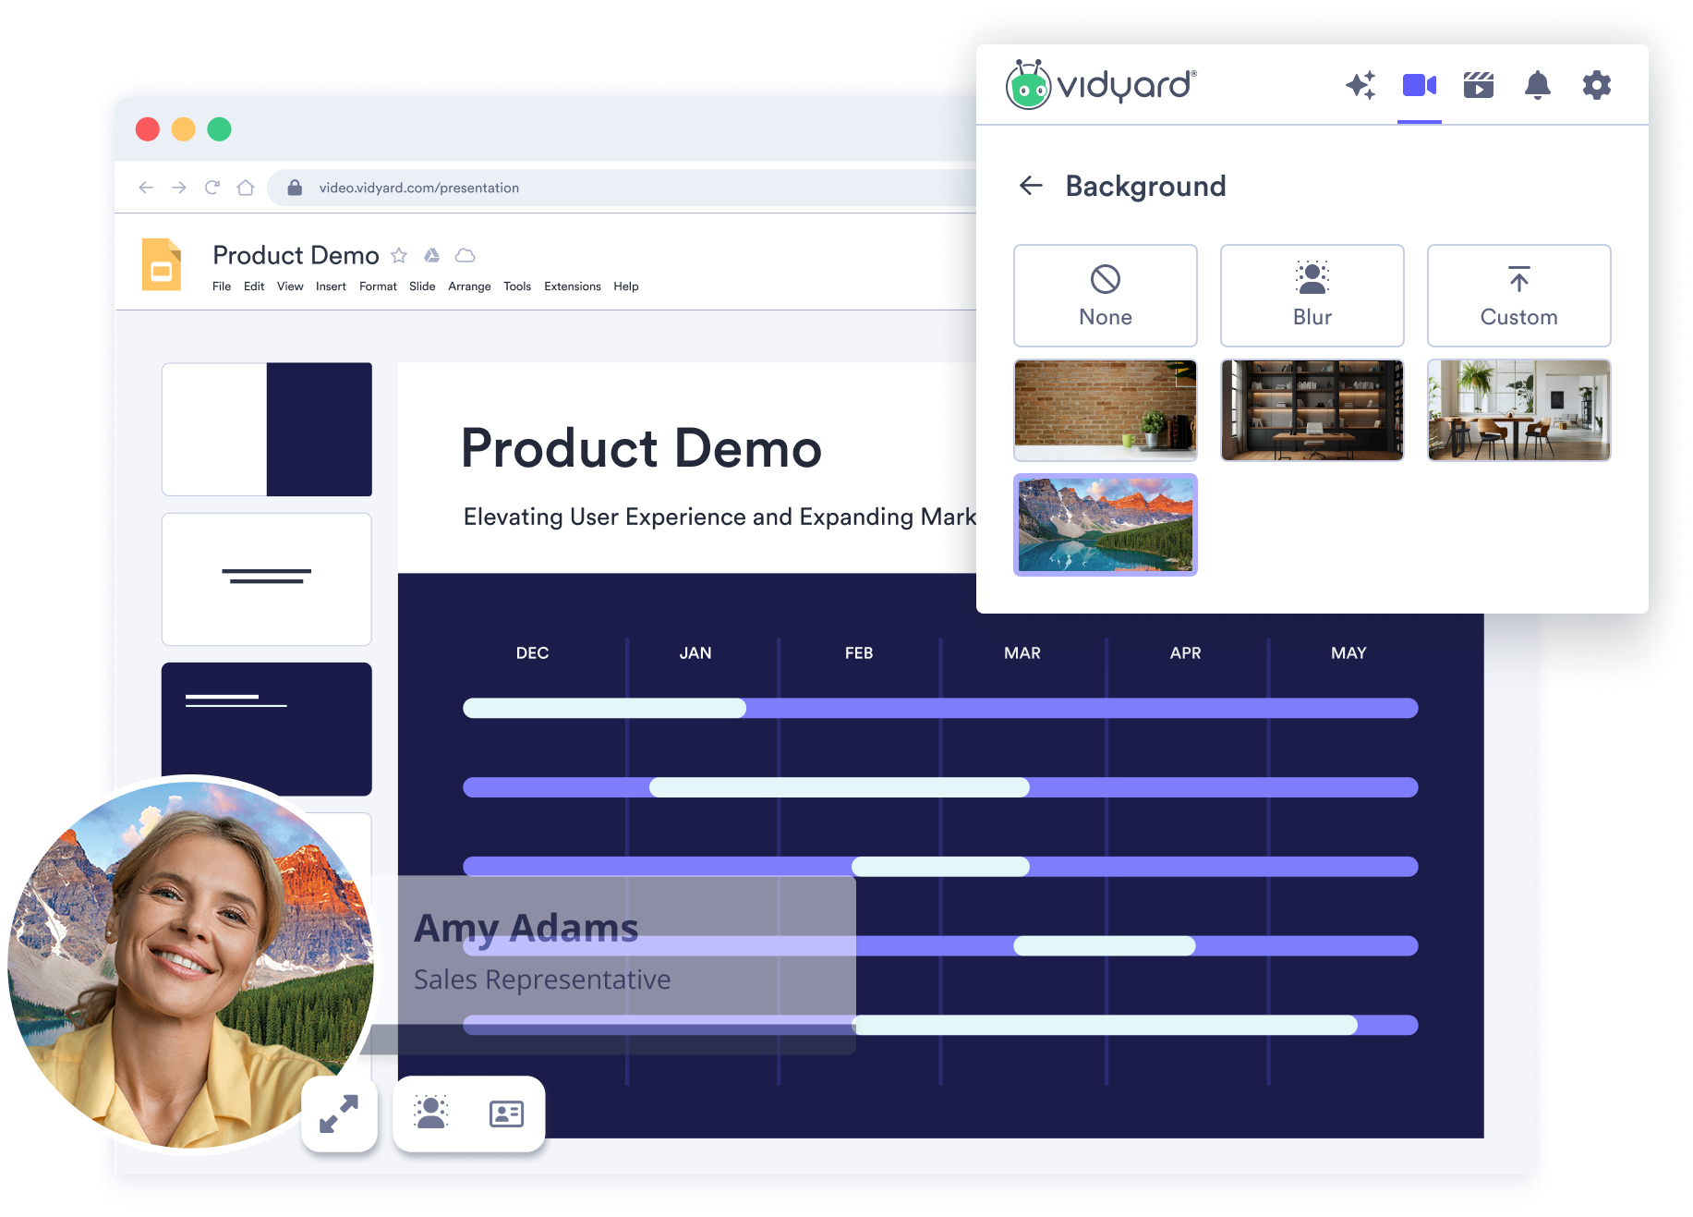This screenshot has height=1217, width=1693.
Task: Expand the camera bubble with arrows icon
Action: tap(339, 1114)
